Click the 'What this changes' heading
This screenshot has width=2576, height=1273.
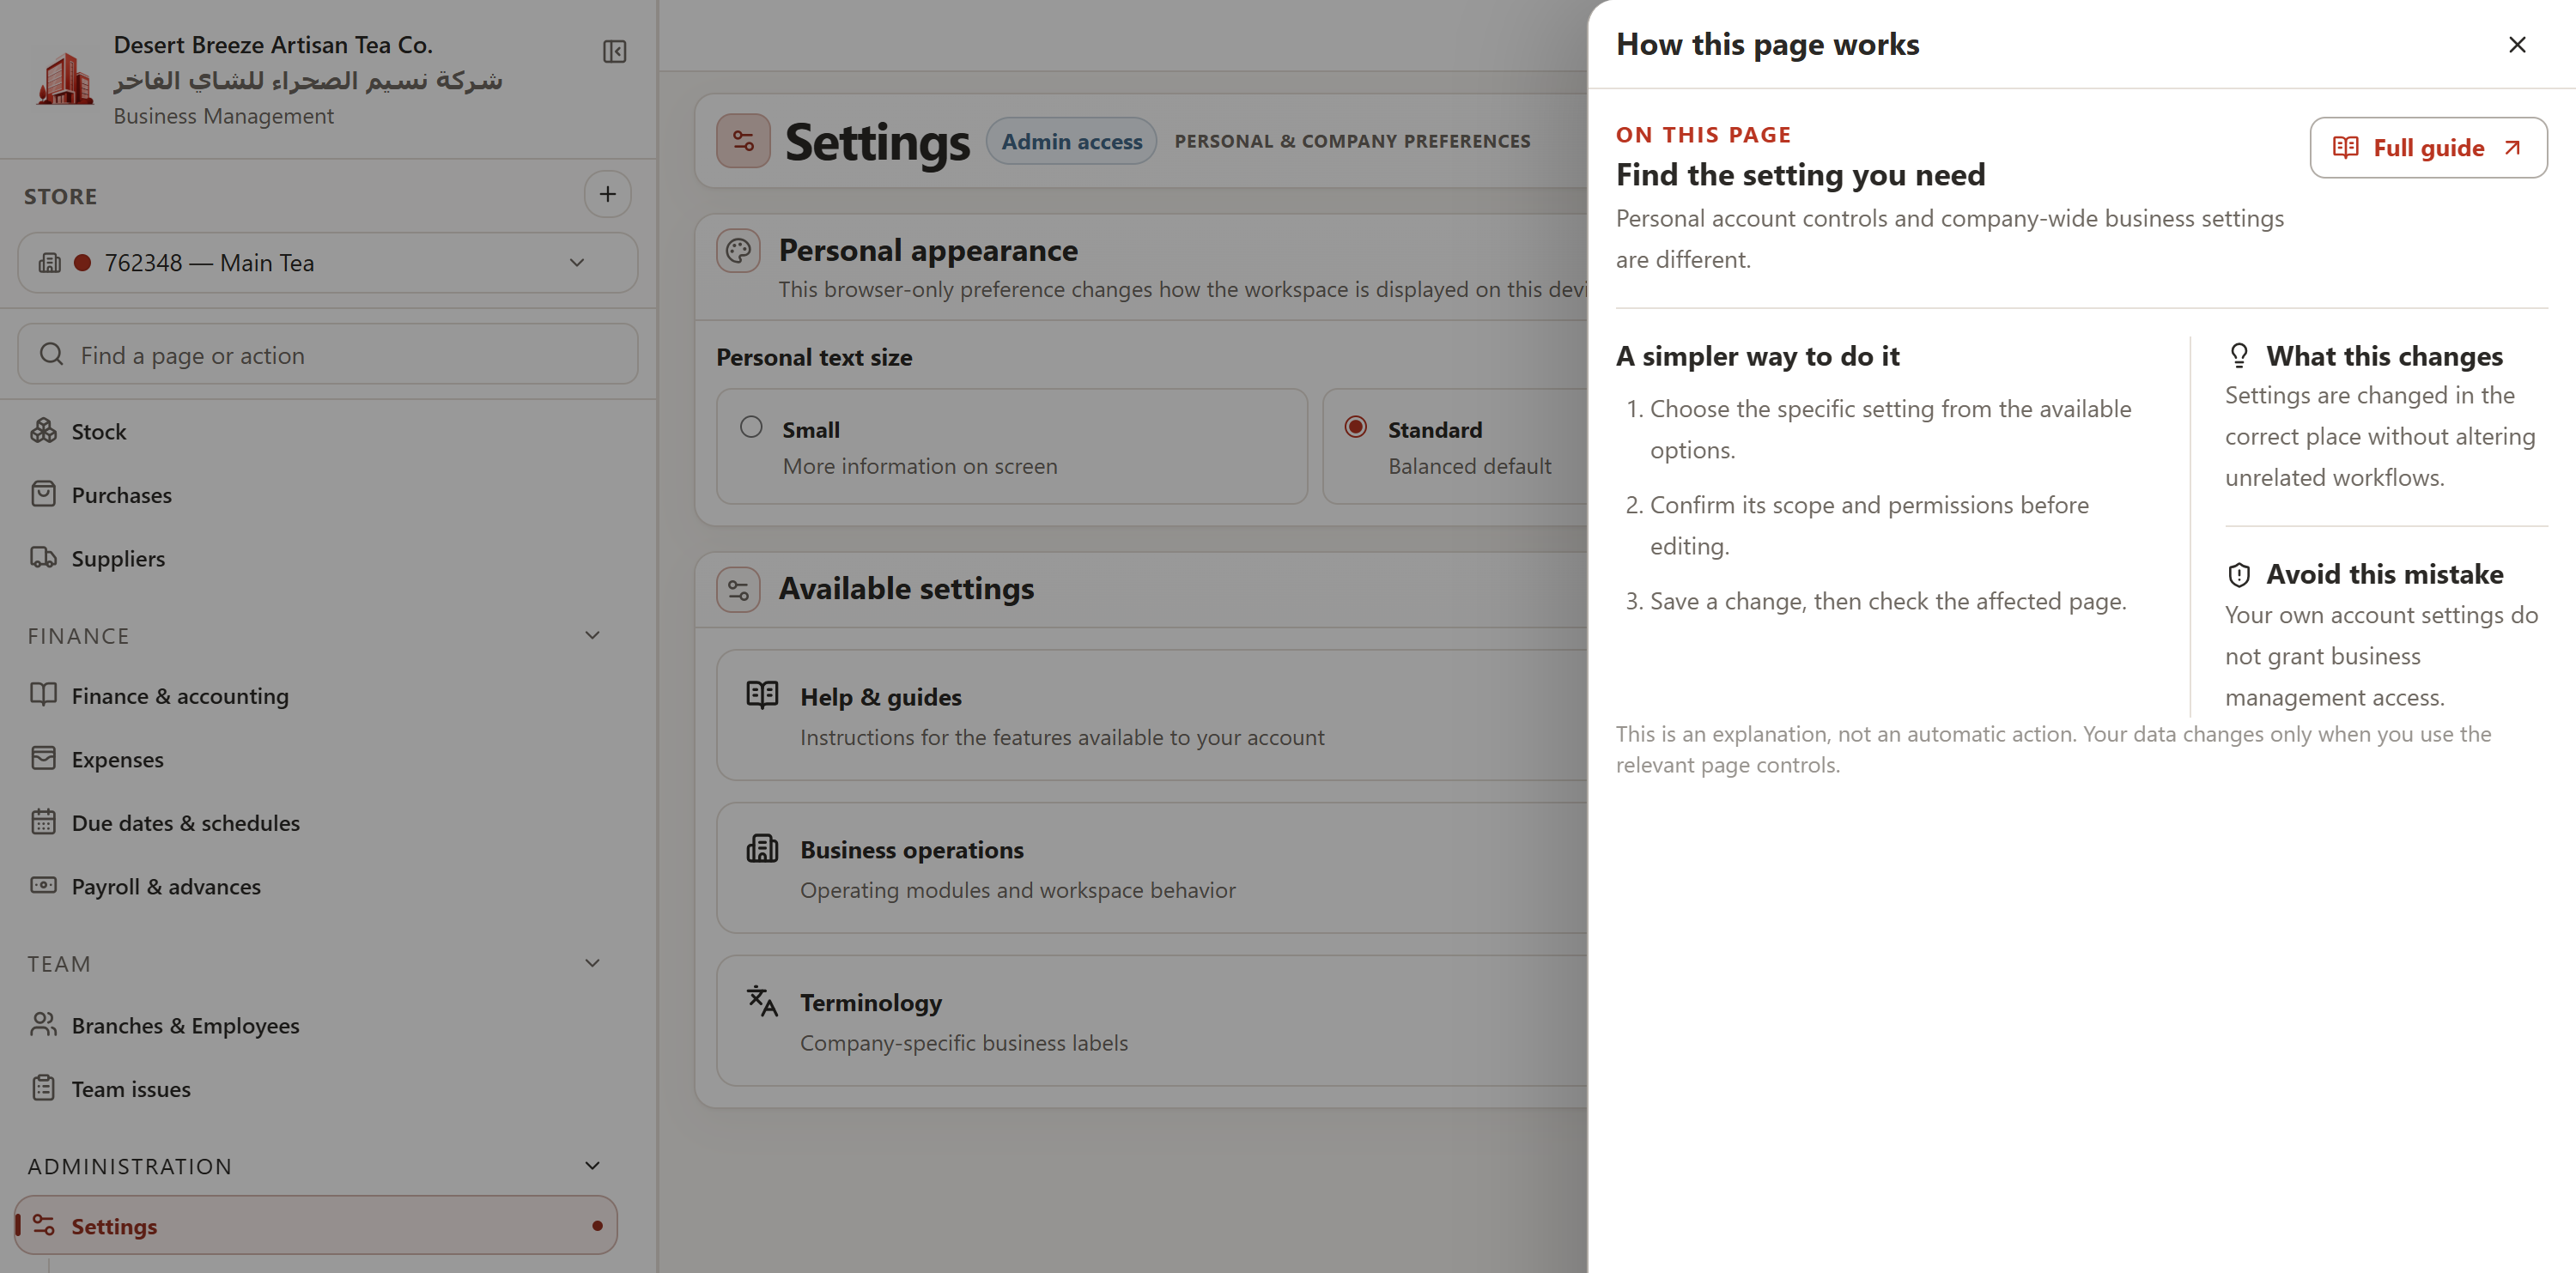click(x=2384, y=356)
